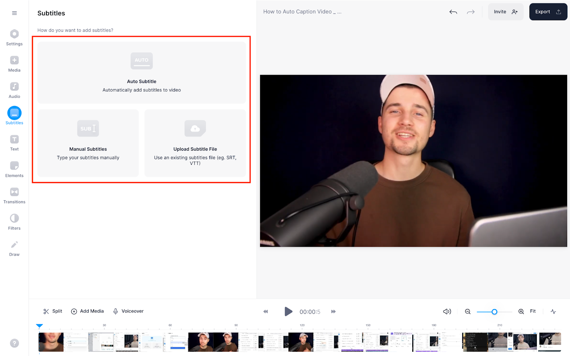The image size is (570, 356).
Task: Play the video
Action: (x=288, y=311)
